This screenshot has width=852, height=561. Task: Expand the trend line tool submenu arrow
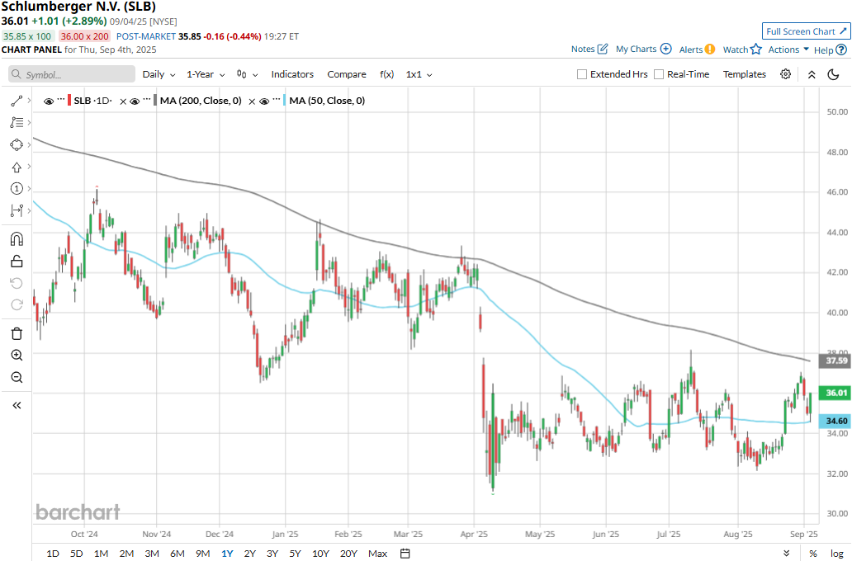coord(29,101)
